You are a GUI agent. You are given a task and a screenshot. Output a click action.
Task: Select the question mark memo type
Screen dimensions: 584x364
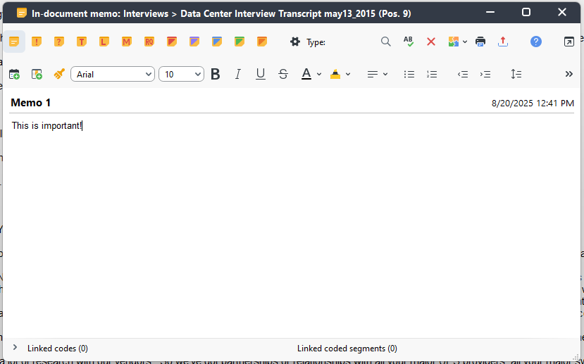pyautogui.click(x=59, y=42)
